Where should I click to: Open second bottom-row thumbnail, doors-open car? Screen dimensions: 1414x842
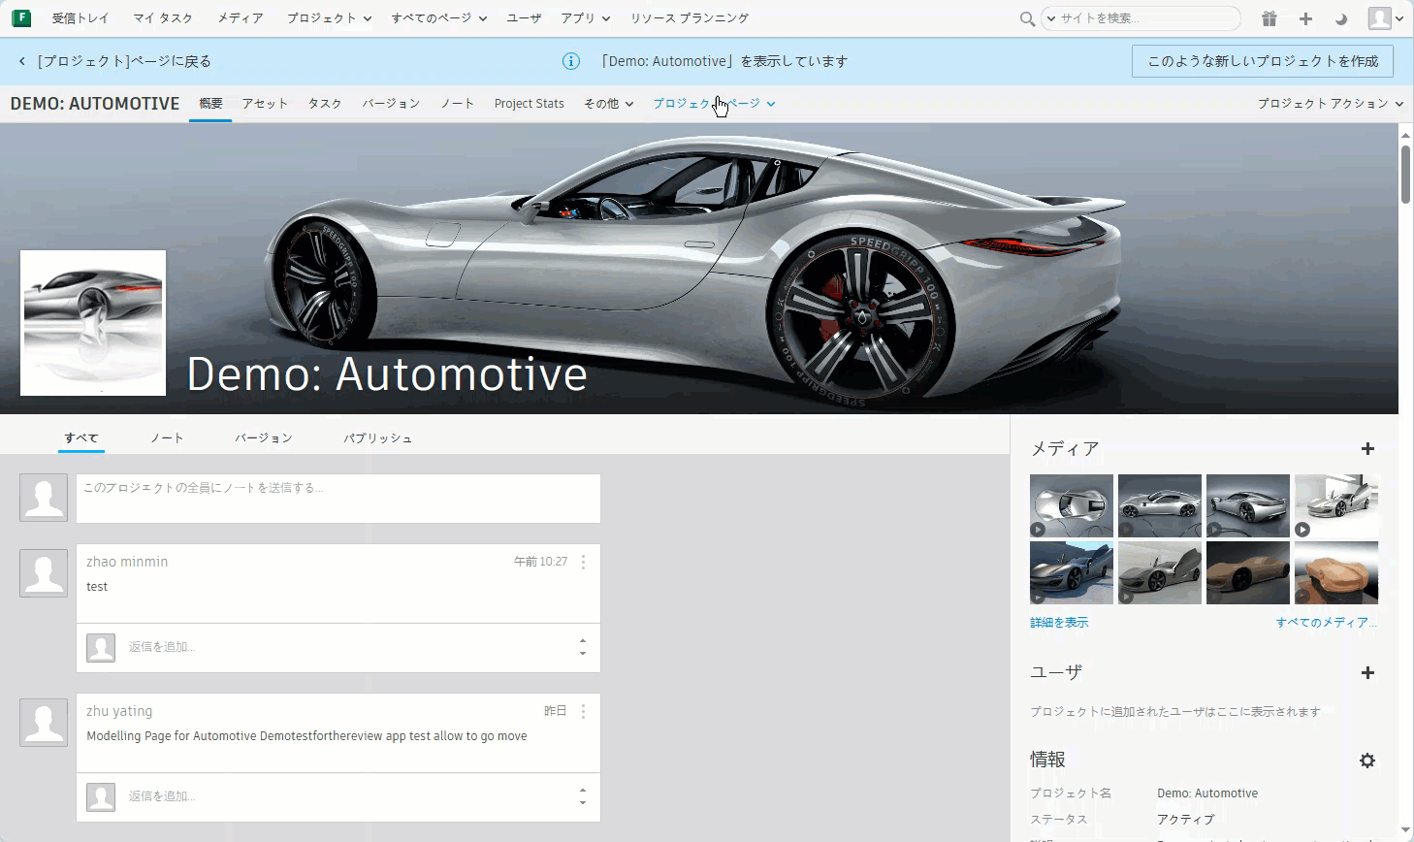pos(1160,572)
